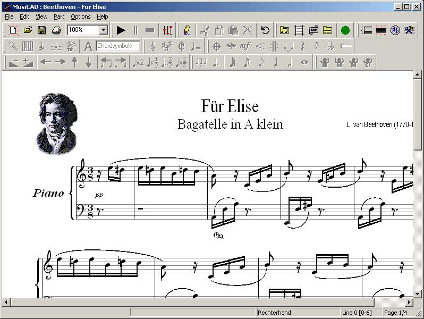The width and height of the screenshot is (424, 319).
Task: Open the 100% zoom dropdown arrow
Action: click(103, 30)
